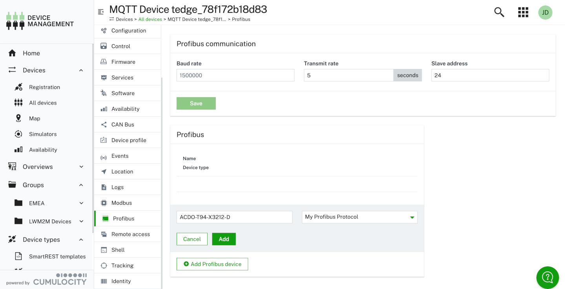Click the Slave address input field

coord(490,75)
